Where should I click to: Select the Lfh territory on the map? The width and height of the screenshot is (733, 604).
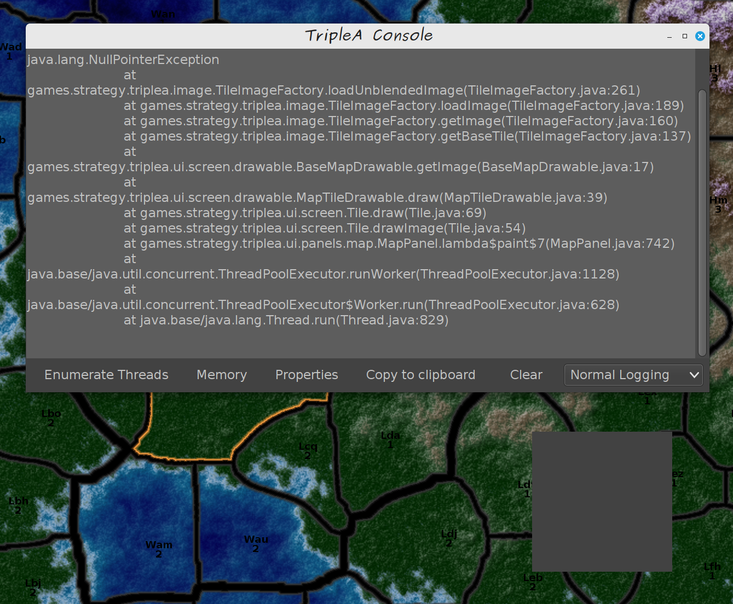point(712,571)
